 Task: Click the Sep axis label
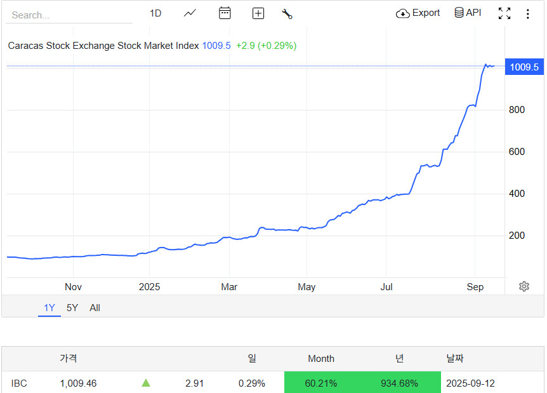pyautogui.click(x=475, y=287)
